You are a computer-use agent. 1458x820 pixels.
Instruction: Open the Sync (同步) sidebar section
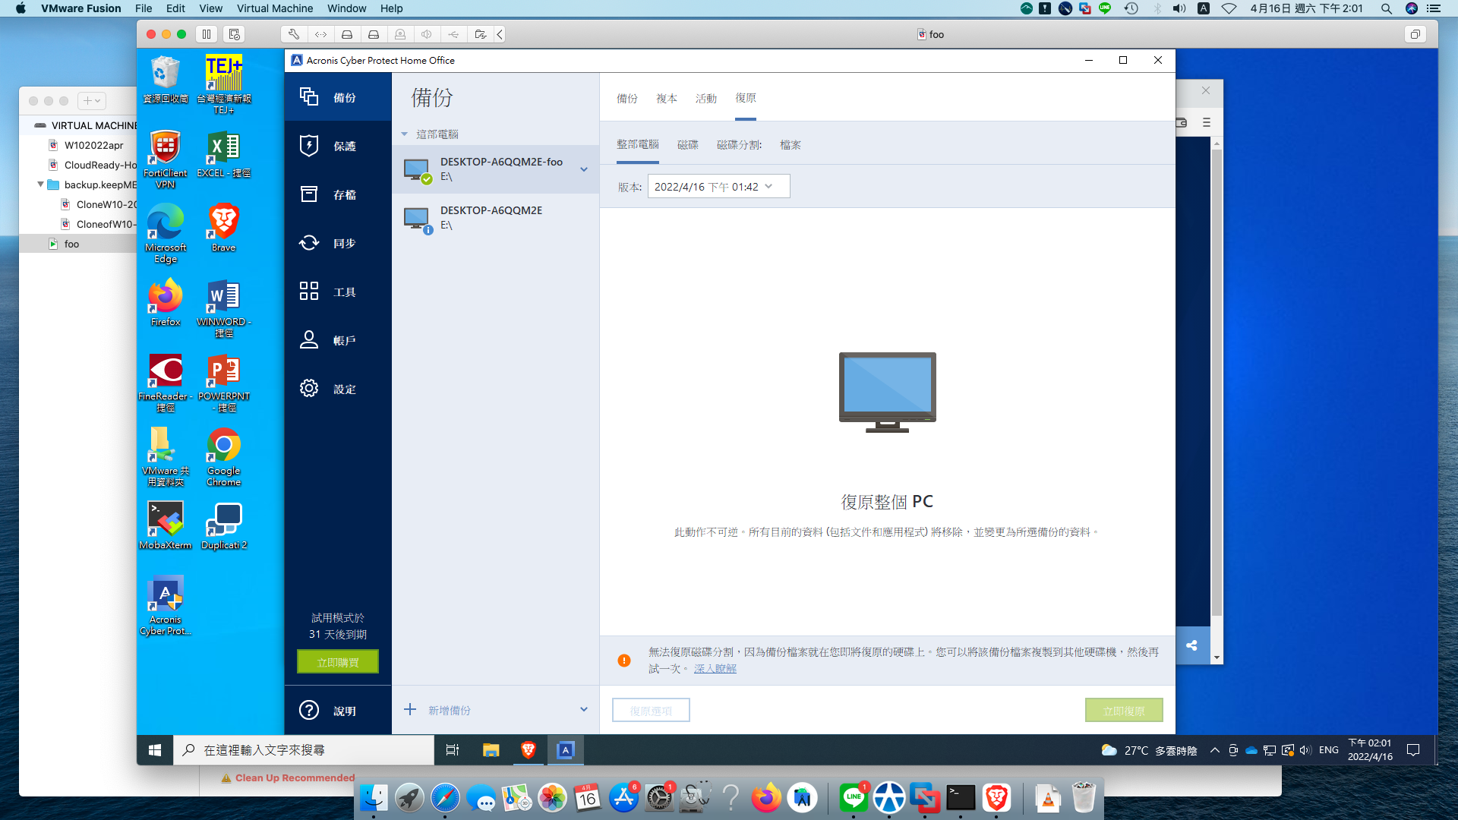pos(337,243)
